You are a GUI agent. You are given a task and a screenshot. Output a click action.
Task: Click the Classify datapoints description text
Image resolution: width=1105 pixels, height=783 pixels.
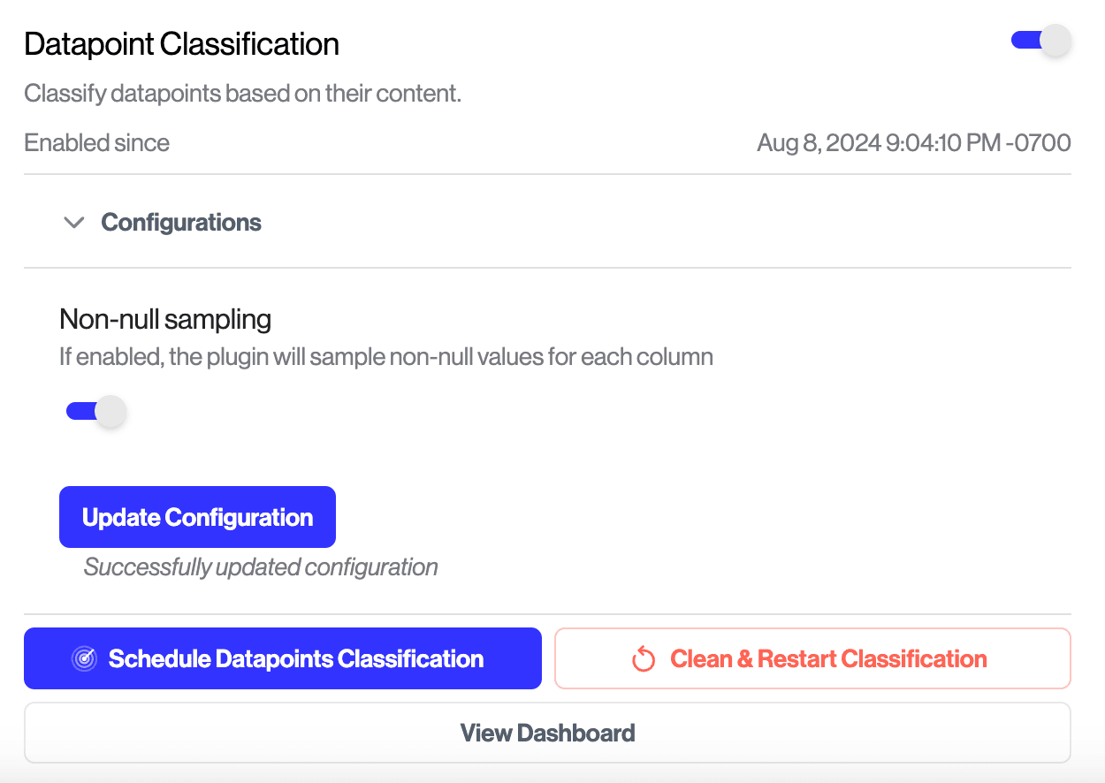pyautogui.click(x=242, y=94)
